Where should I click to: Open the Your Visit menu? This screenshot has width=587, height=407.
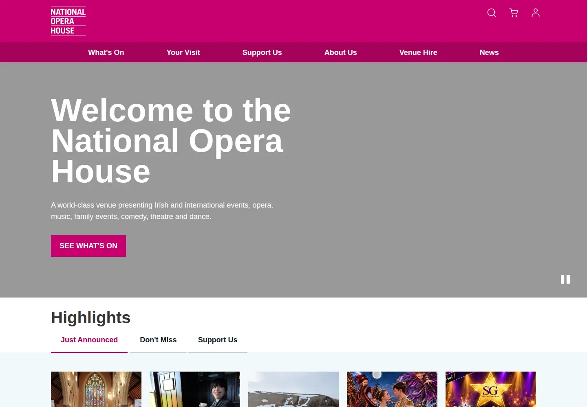click(183, 53)
